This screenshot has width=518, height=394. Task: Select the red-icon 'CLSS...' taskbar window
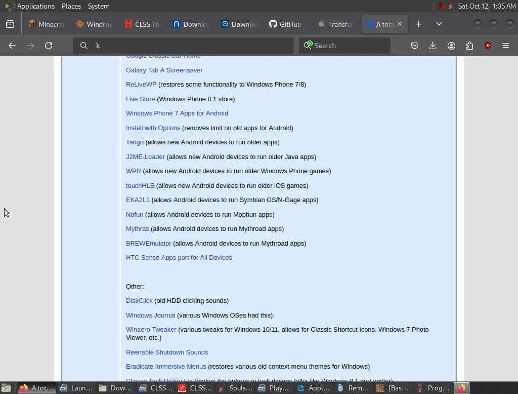click(195, 388)
